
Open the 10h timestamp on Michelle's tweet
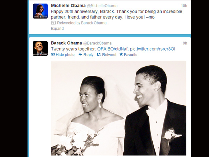click(184, 6)
